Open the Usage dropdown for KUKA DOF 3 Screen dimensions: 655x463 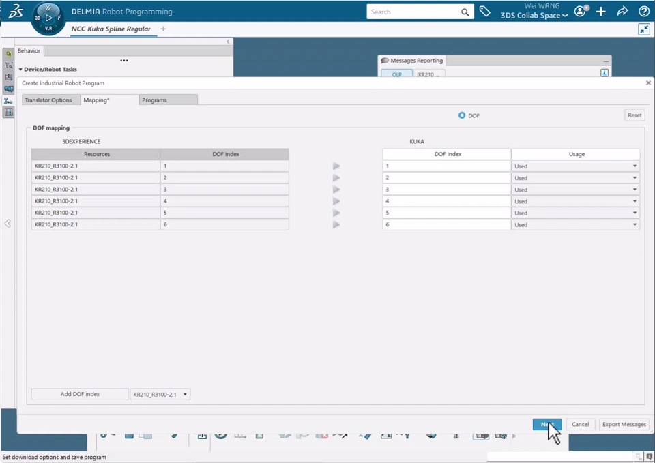point(575,190)
